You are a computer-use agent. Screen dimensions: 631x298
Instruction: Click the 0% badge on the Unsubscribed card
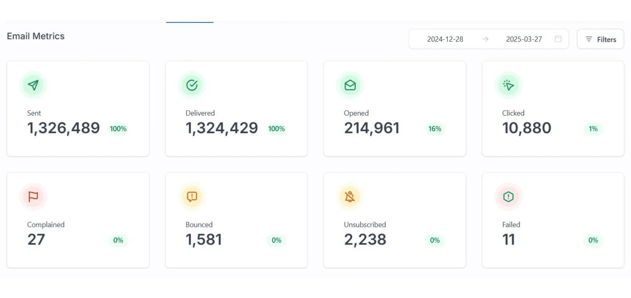pos(435,240)
